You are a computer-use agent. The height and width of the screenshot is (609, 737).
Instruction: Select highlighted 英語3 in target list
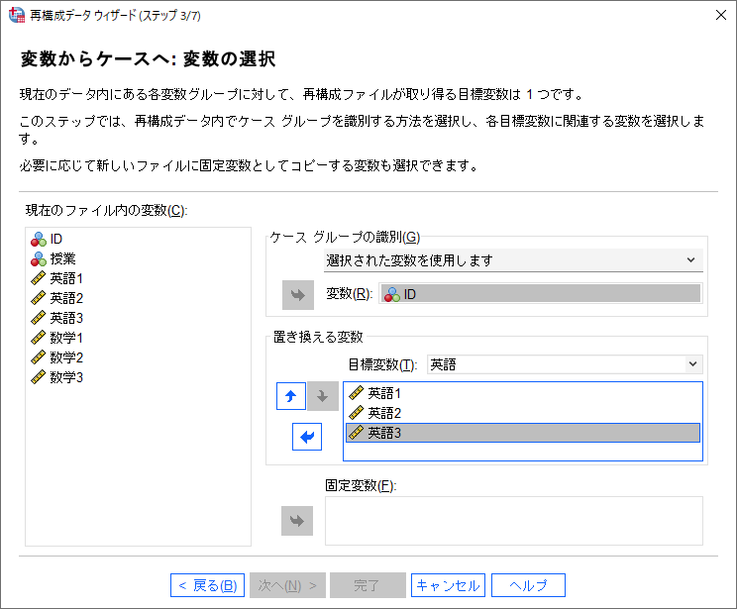click(384, 433)
